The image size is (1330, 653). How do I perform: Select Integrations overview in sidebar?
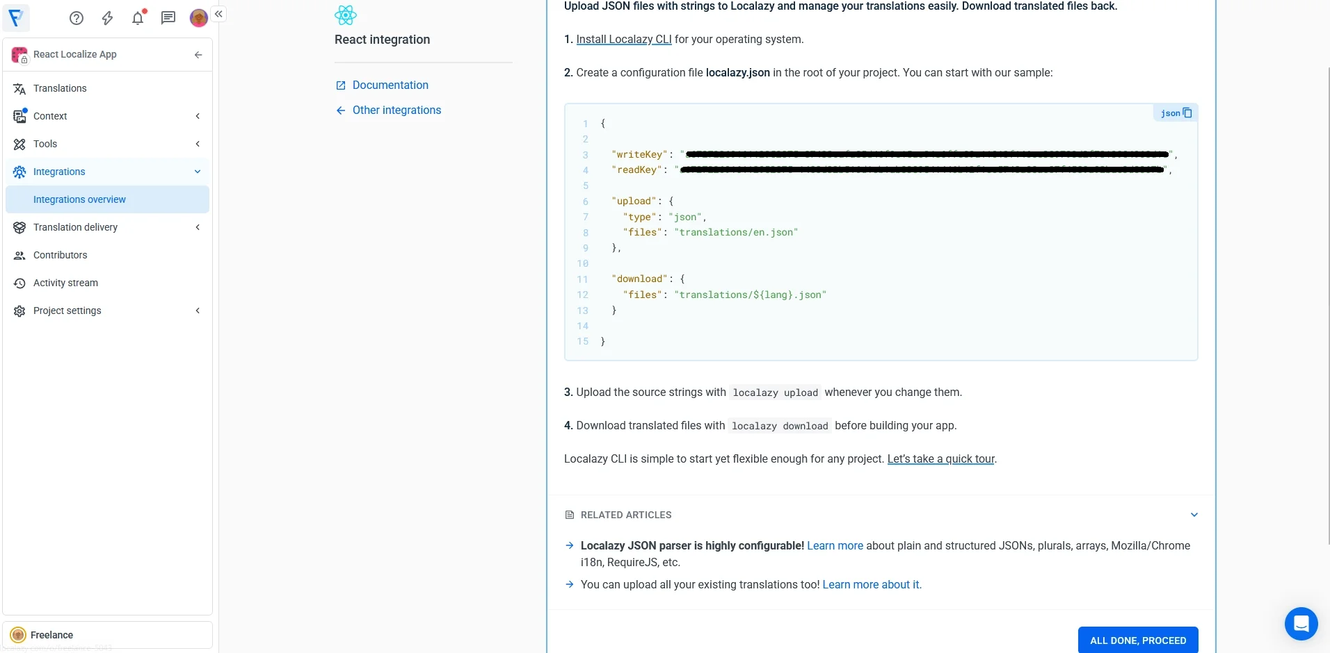108,199
